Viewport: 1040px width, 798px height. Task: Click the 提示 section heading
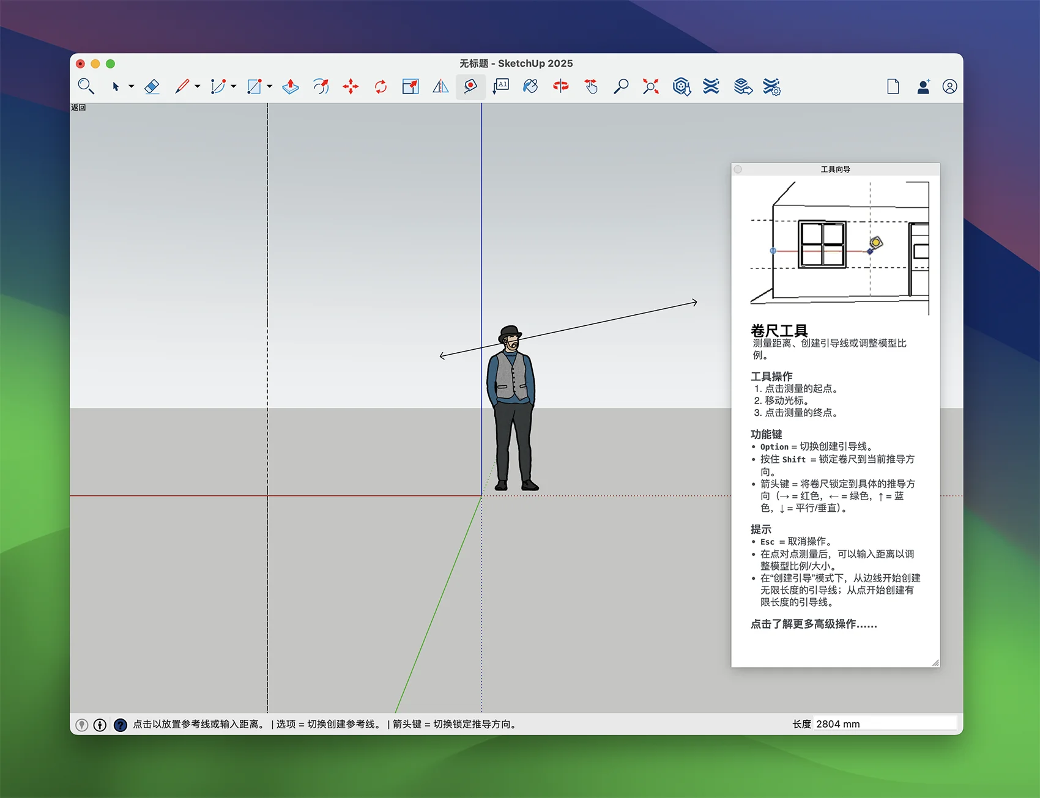(x=761, y=530)
